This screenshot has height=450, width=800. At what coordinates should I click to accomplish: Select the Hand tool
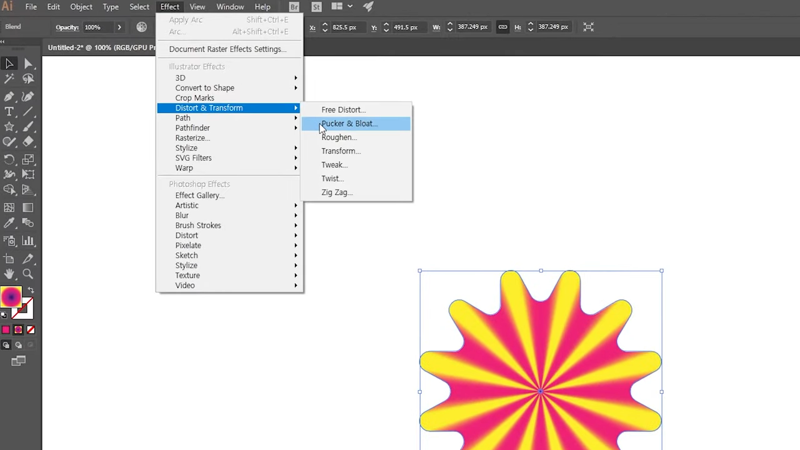(x=9, y=274)
